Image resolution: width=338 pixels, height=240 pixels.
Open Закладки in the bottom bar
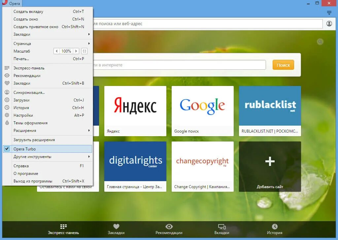(x=116, y=229)
